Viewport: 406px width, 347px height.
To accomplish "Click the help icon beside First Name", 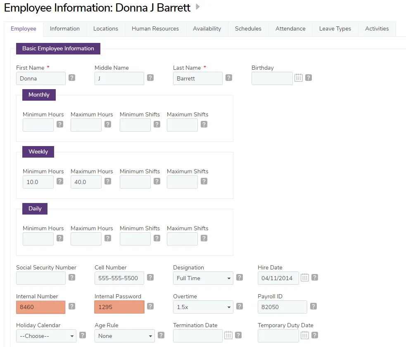I will [72, 78].
